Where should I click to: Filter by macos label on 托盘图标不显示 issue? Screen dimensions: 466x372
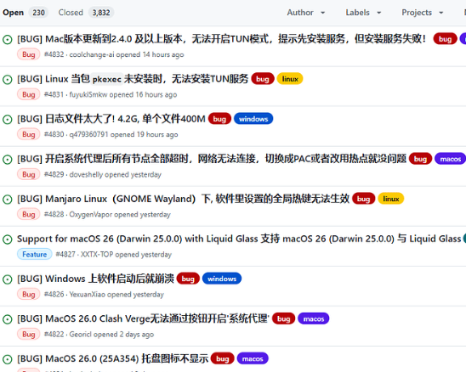pos(253,358)
